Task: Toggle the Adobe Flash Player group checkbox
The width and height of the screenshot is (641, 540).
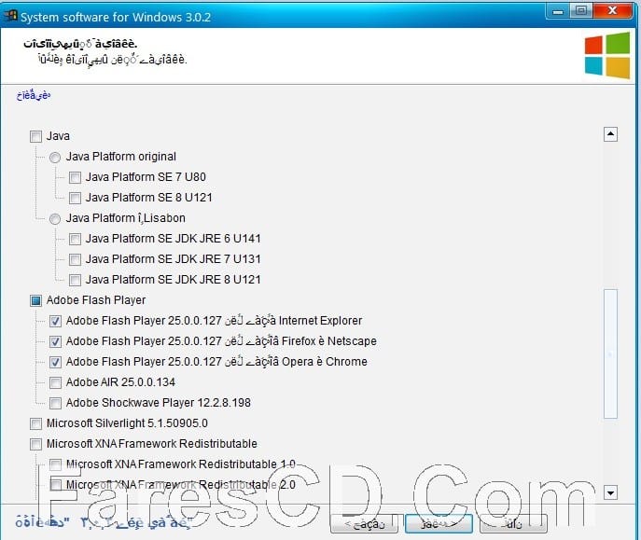Action: [x=36, y=300]
